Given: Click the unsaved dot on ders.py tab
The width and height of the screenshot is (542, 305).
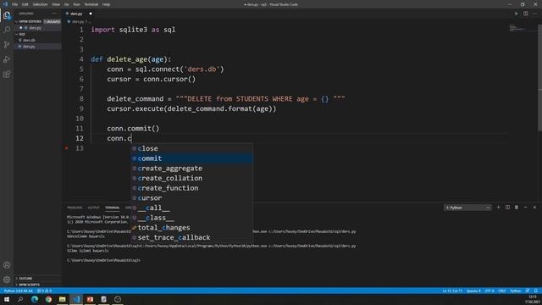Looking at the screenshot, I should pos(91,14).
